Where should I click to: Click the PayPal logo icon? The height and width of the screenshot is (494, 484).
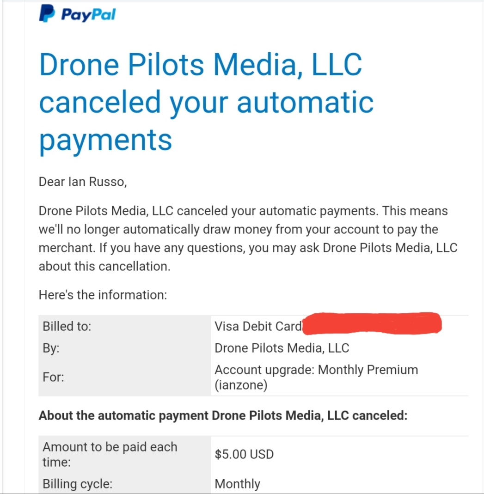click(x=47, y=13)
